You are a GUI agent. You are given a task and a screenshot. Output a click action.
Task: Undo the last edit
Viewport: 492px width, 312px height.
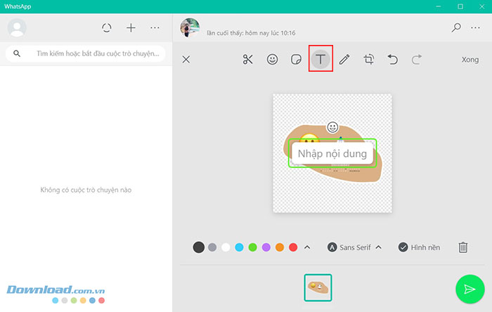click(393, 60)
